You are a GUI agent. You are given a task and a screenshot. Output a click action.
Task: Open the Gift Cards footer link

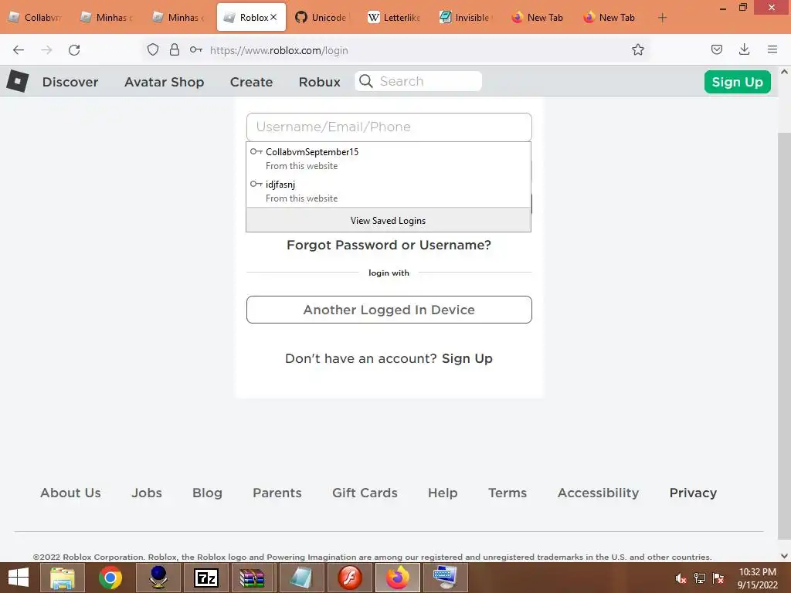[x=365, y=493]
